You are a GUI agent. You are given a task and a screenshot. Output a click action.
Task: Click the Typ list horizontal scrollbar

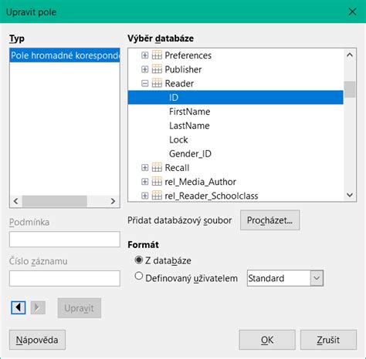click(64, 201)
